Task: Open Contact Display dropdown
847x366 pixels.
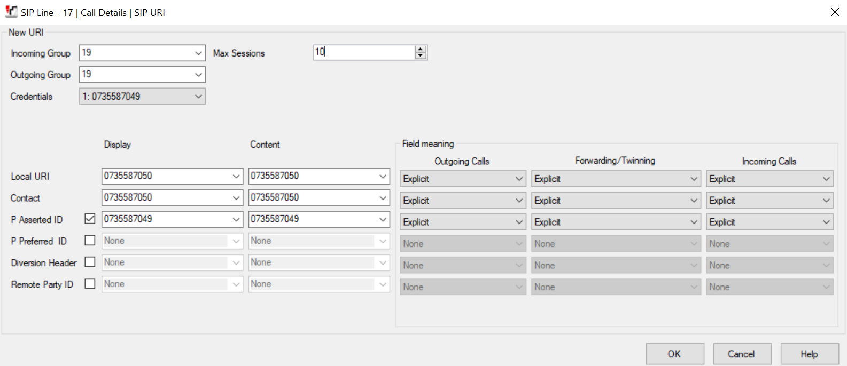Action: [236, 198]
